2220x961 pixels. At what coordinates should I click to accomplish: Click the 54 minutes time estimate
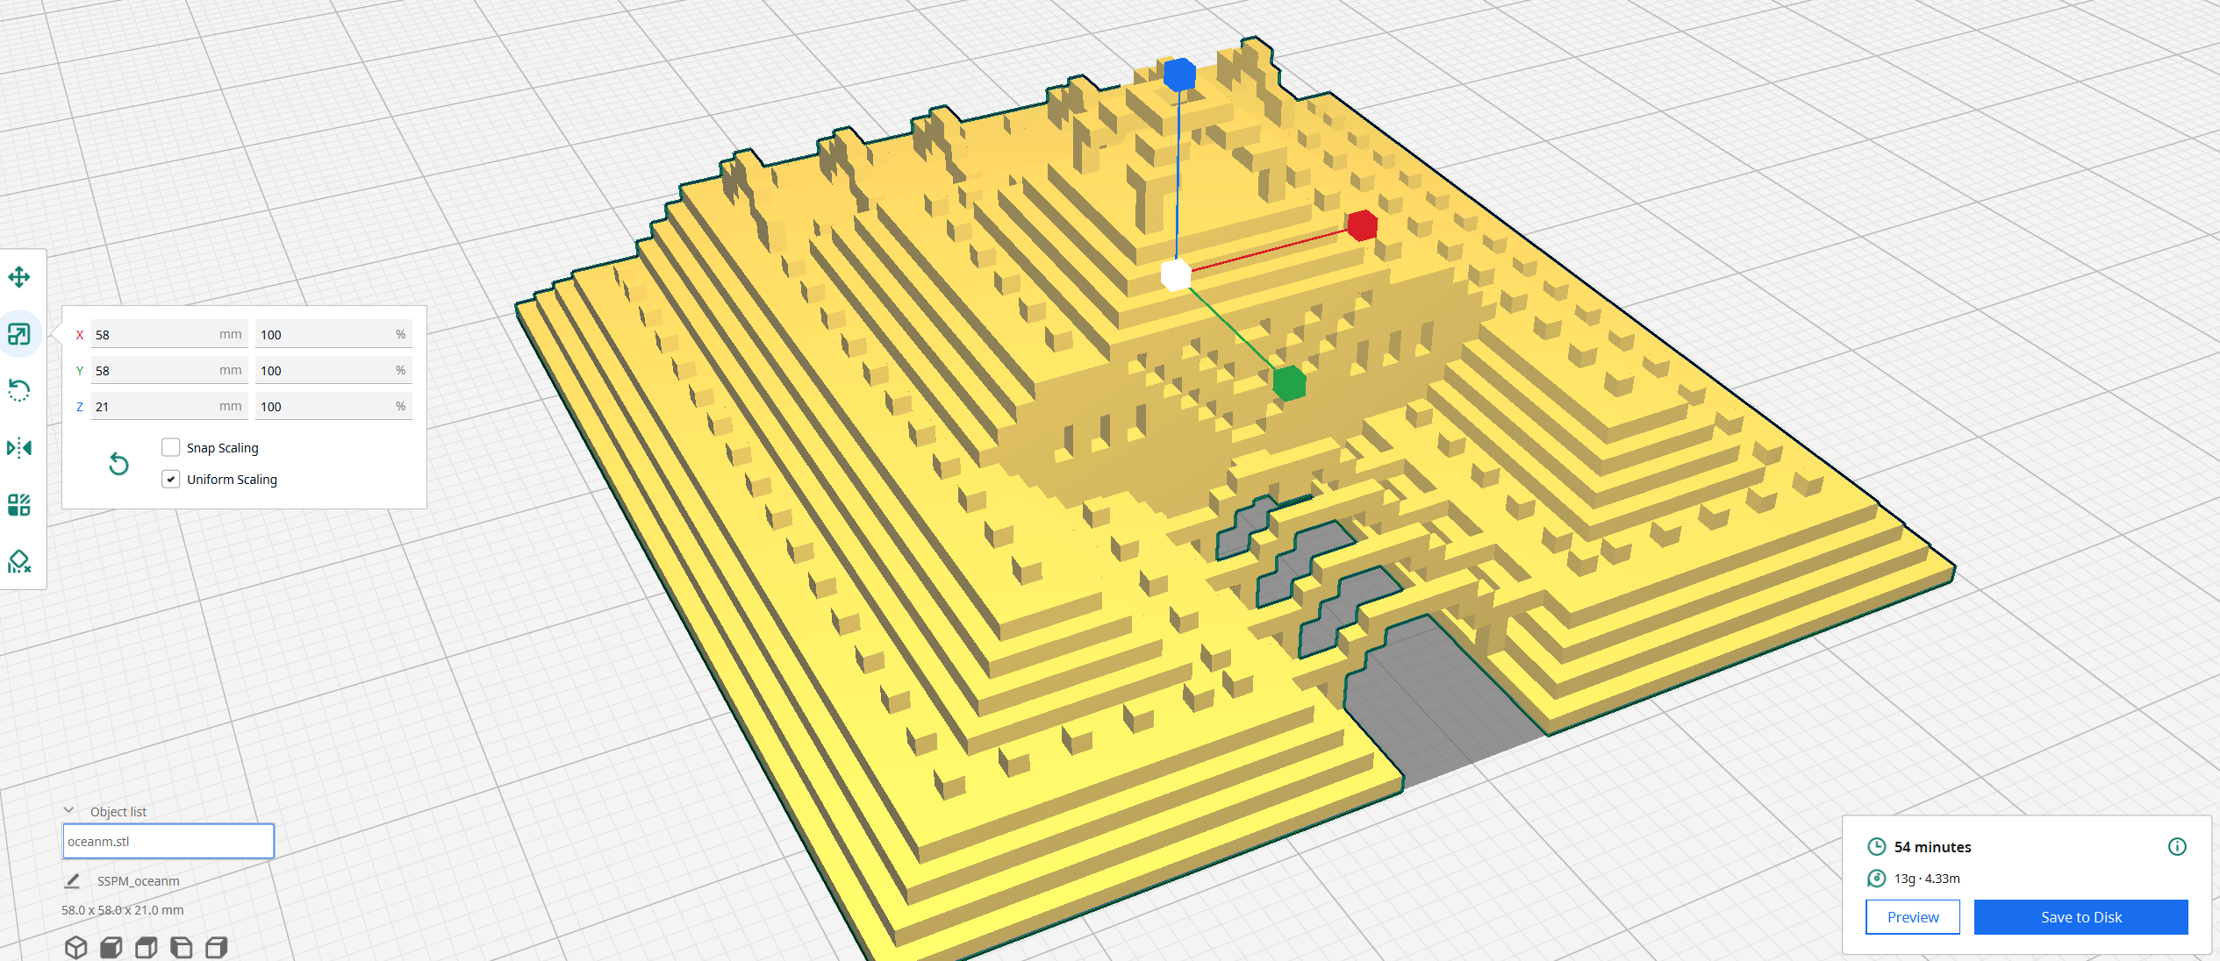pyautogui.click(x=1932, y=847)
